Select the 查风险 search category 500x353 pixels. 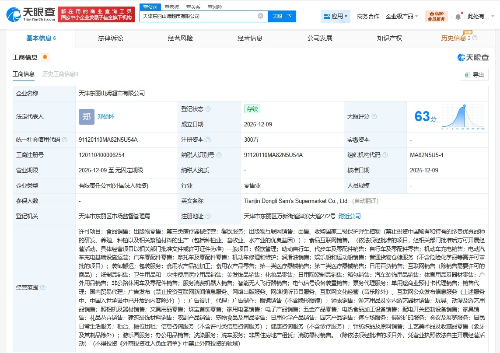pos(214,7)
